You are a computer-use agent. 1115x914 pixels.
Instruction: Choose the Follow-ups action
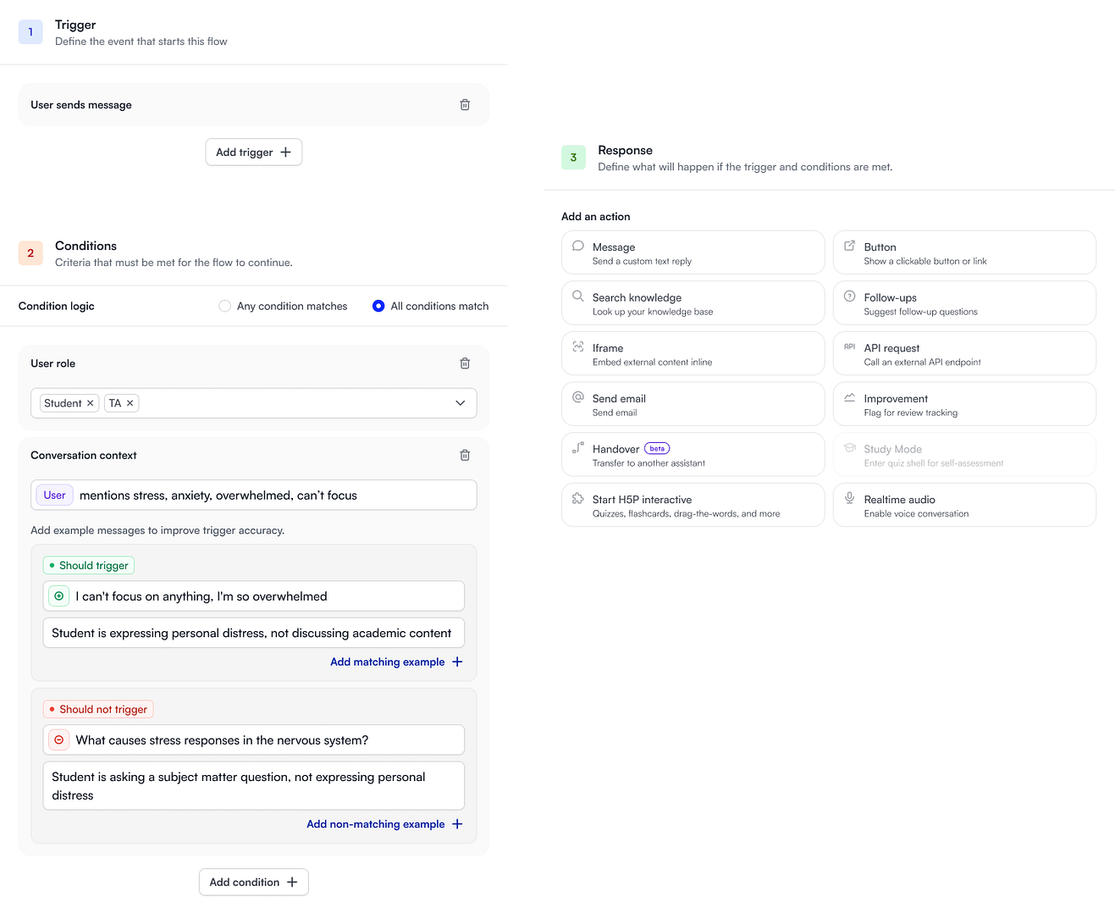(x=964, y=303)
